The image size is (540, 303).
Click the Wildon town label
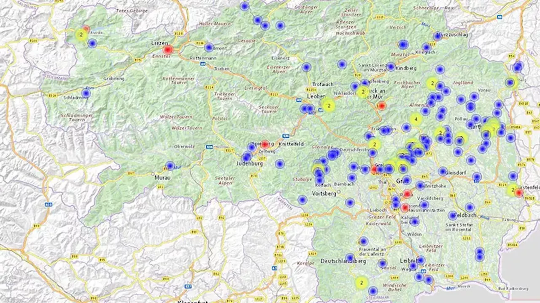click(414, 234)
